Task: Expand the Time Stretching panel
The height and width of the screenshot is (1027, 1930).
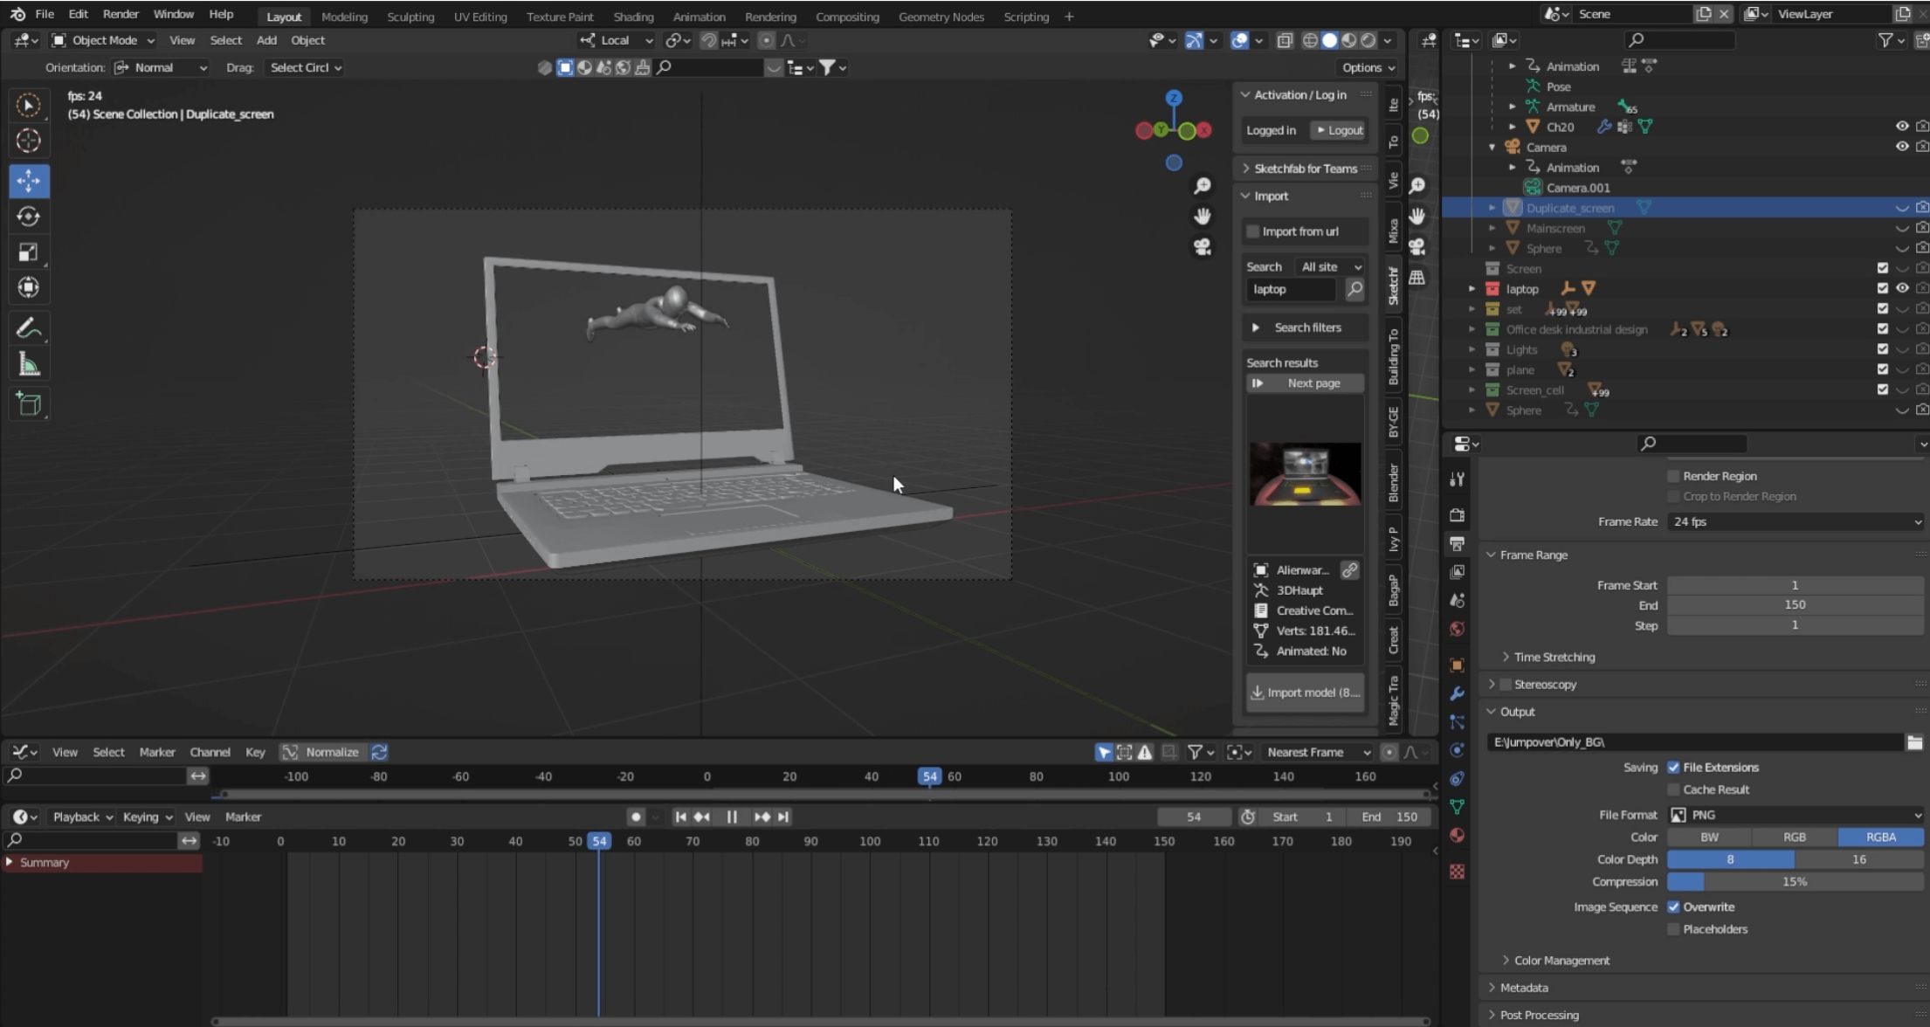Action: pos(1554,657)
